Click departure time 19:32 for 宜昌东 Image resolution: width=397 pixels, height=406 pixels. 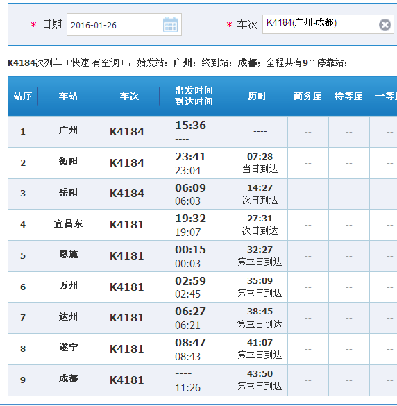tap(191, 219)
